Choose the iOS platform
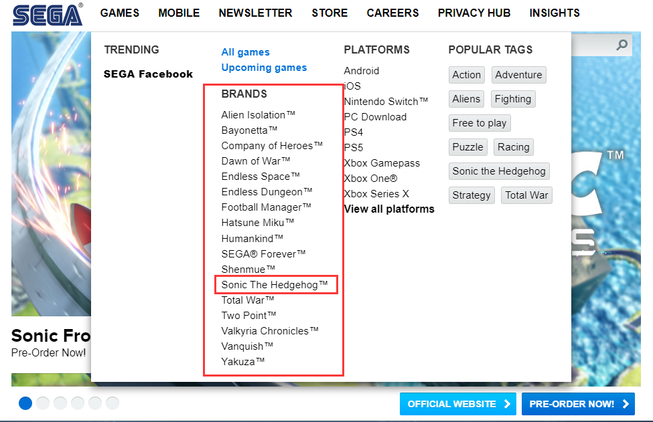The image size is (653, 422). pyautogui.click(x=352, y=86)
